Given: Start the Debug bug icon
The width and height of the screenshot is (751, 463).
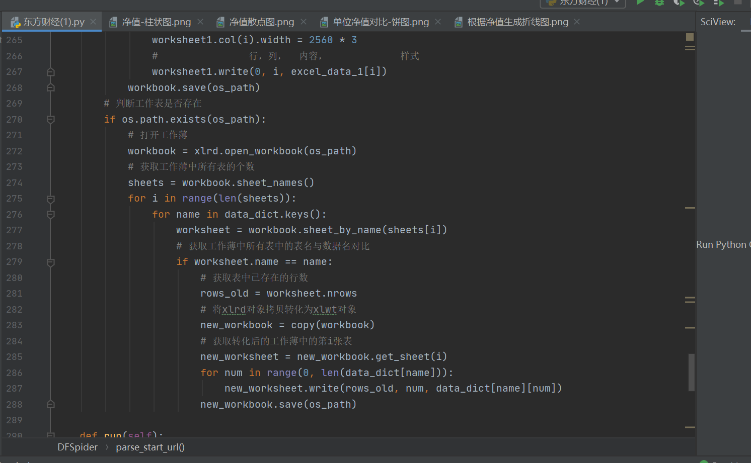Looking at the screenshot, I should [659, 2].
